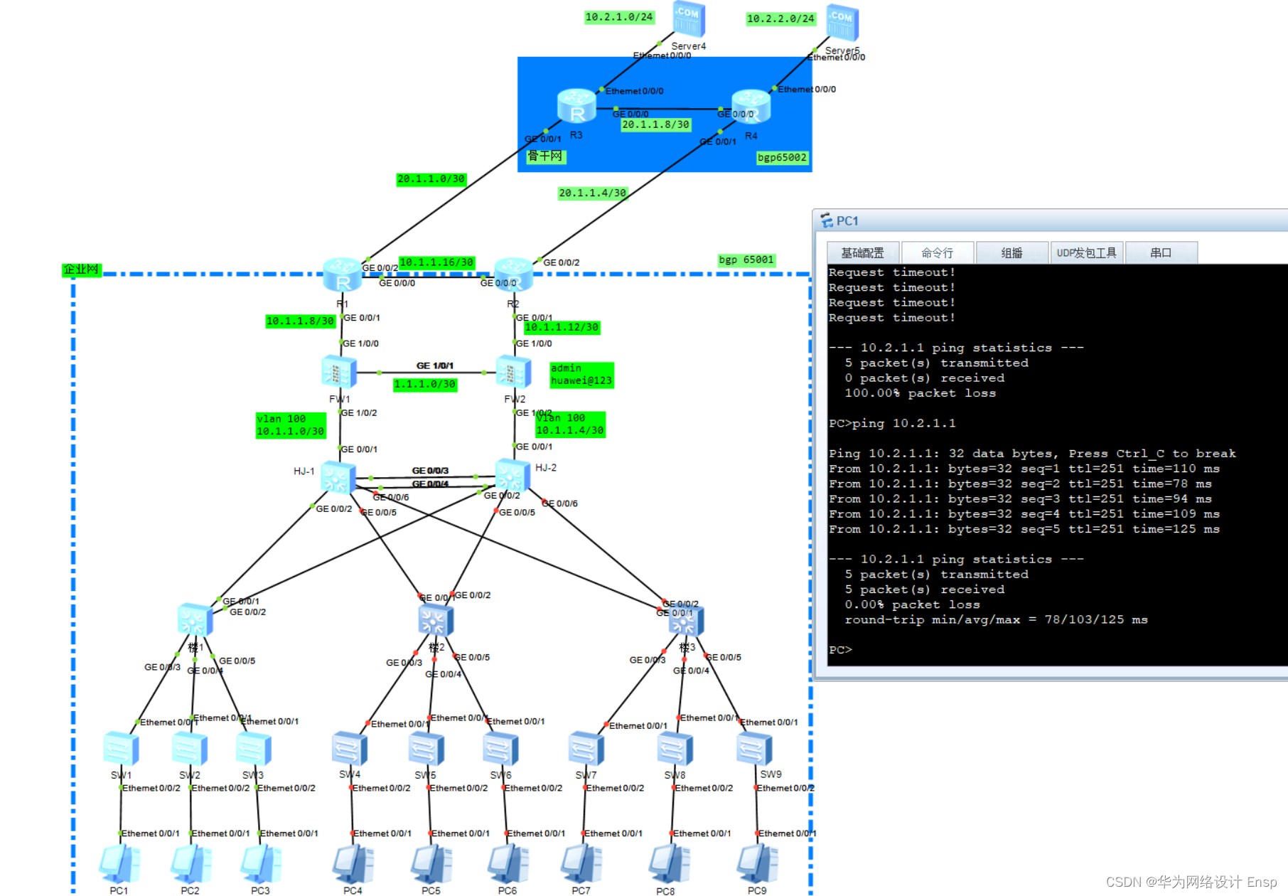Click the 10.1.1.12/30 link label
Viewport: 1288px width, 896px height.
click(x=562, y=327)
